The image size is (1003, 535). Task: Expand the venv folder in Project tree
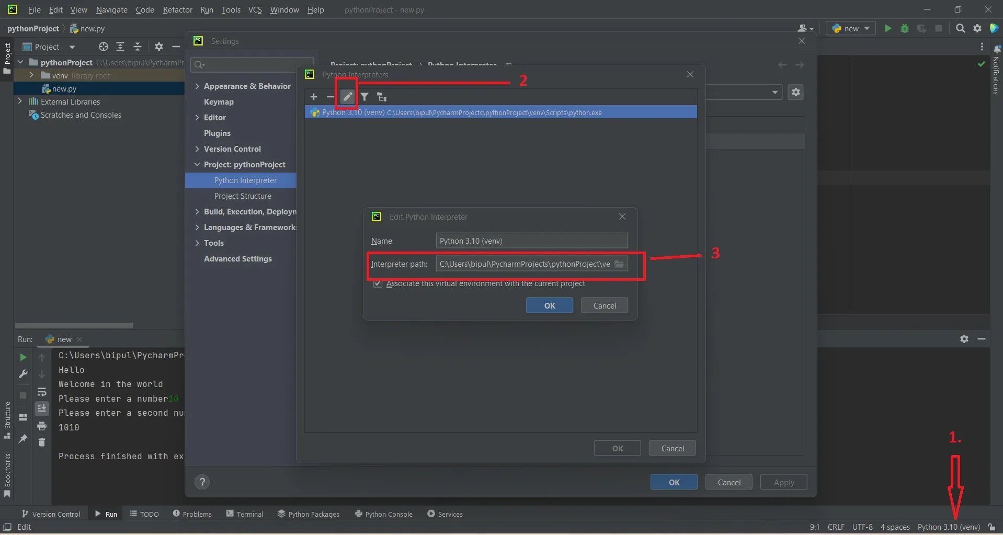[x=31, y=75]
